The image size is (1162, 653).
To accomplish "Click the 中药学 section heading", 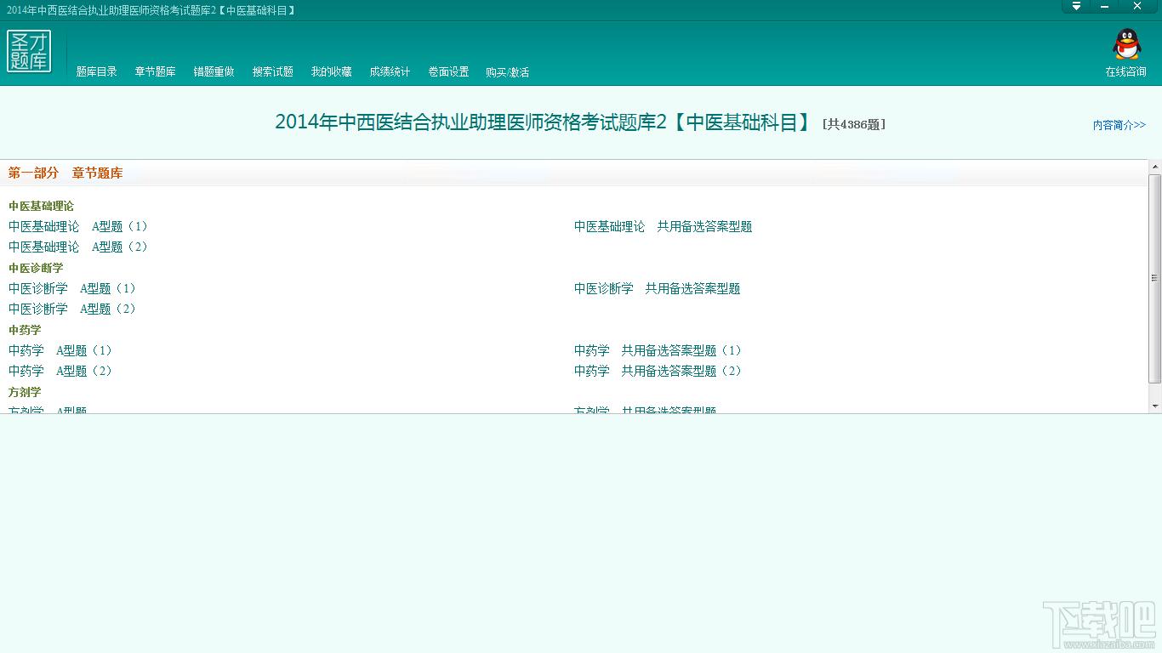I will (x=25, y=330).
